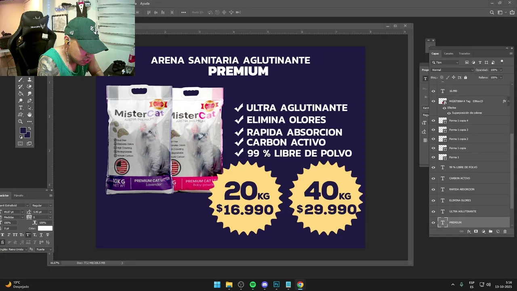Delete layer trash icon
Image resolution: width=517 pixels, height=291 pixels.
click(x=505, y=232)
